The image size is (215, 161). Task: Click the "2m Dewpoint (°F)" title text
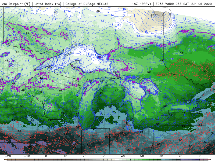[x=16, y=4]
